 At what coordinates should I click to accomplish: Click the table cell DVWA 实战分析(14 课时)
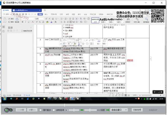point(74,52)
